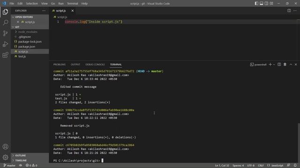Click the master branch status bar item
300x168 pixels.
[x=9, y=166]
